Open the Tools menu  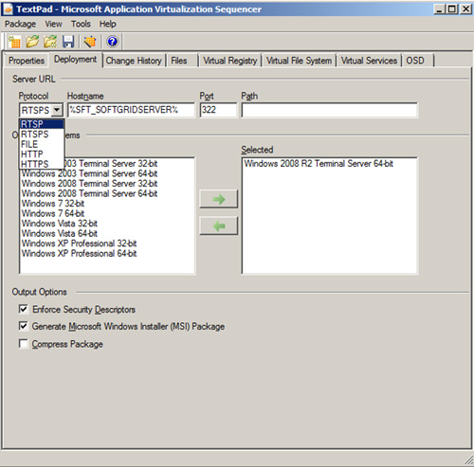pos(81,24)
